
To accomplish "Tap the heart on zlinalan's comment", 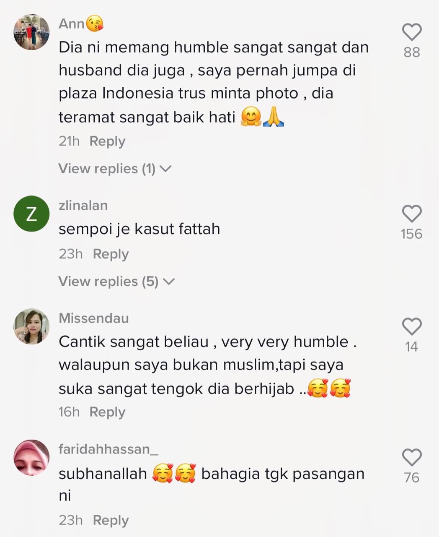I will pyautogui.click(x=411, y=214).
